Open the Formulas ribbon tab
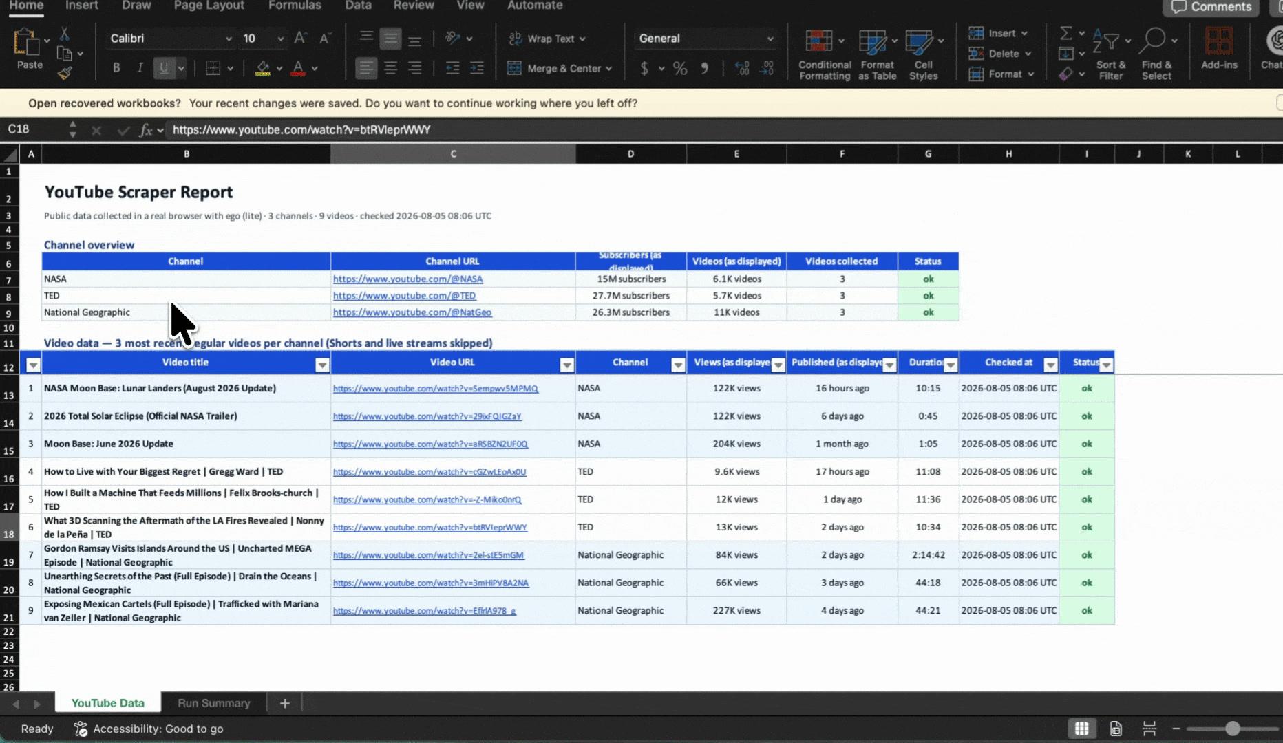 pos(295,6)
